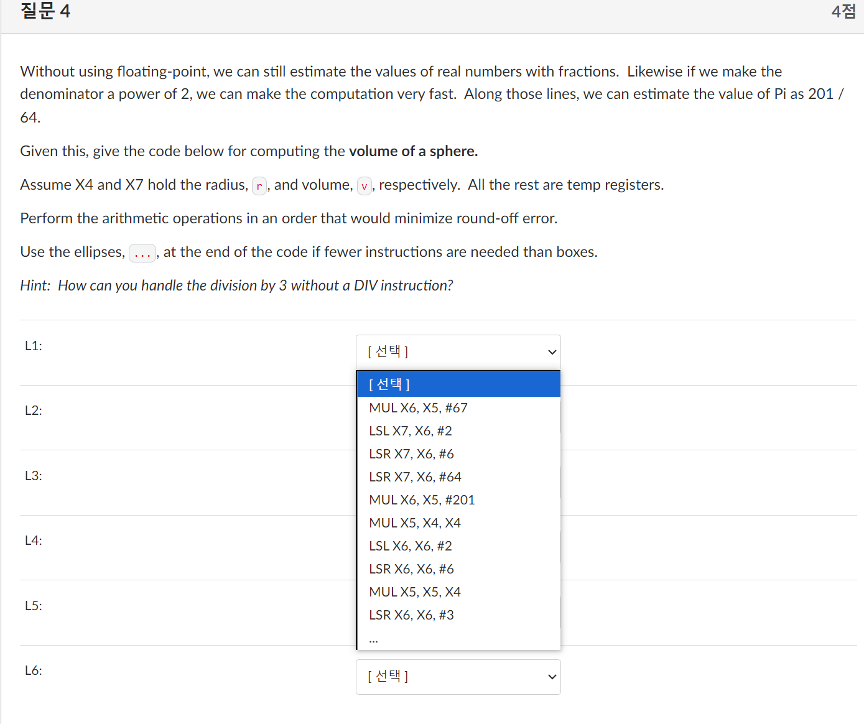The height and width of the screenshot is (724, 864).
Task: Choose option 'LSR X6, X6, #6'
Action: [459, 569]
